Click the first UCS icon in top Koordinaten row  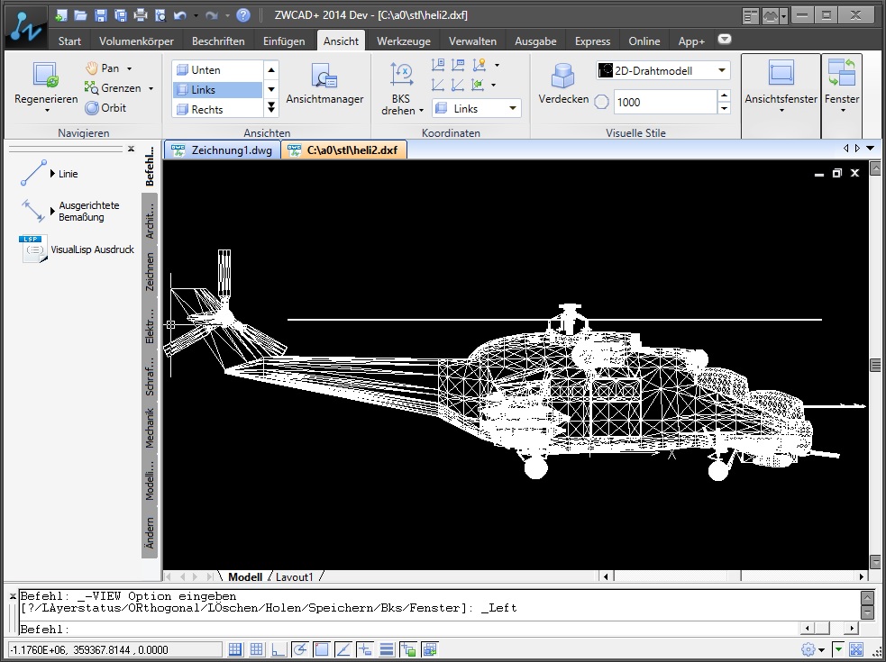438,65
